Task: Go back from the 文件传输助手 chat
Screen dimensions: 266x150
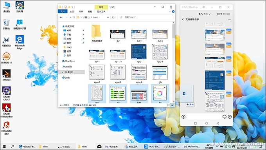Action: [x=183, y=19]
